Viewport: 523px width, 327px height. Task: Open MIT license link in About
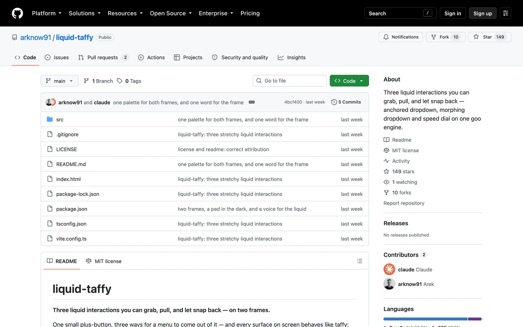click(401, 150)
